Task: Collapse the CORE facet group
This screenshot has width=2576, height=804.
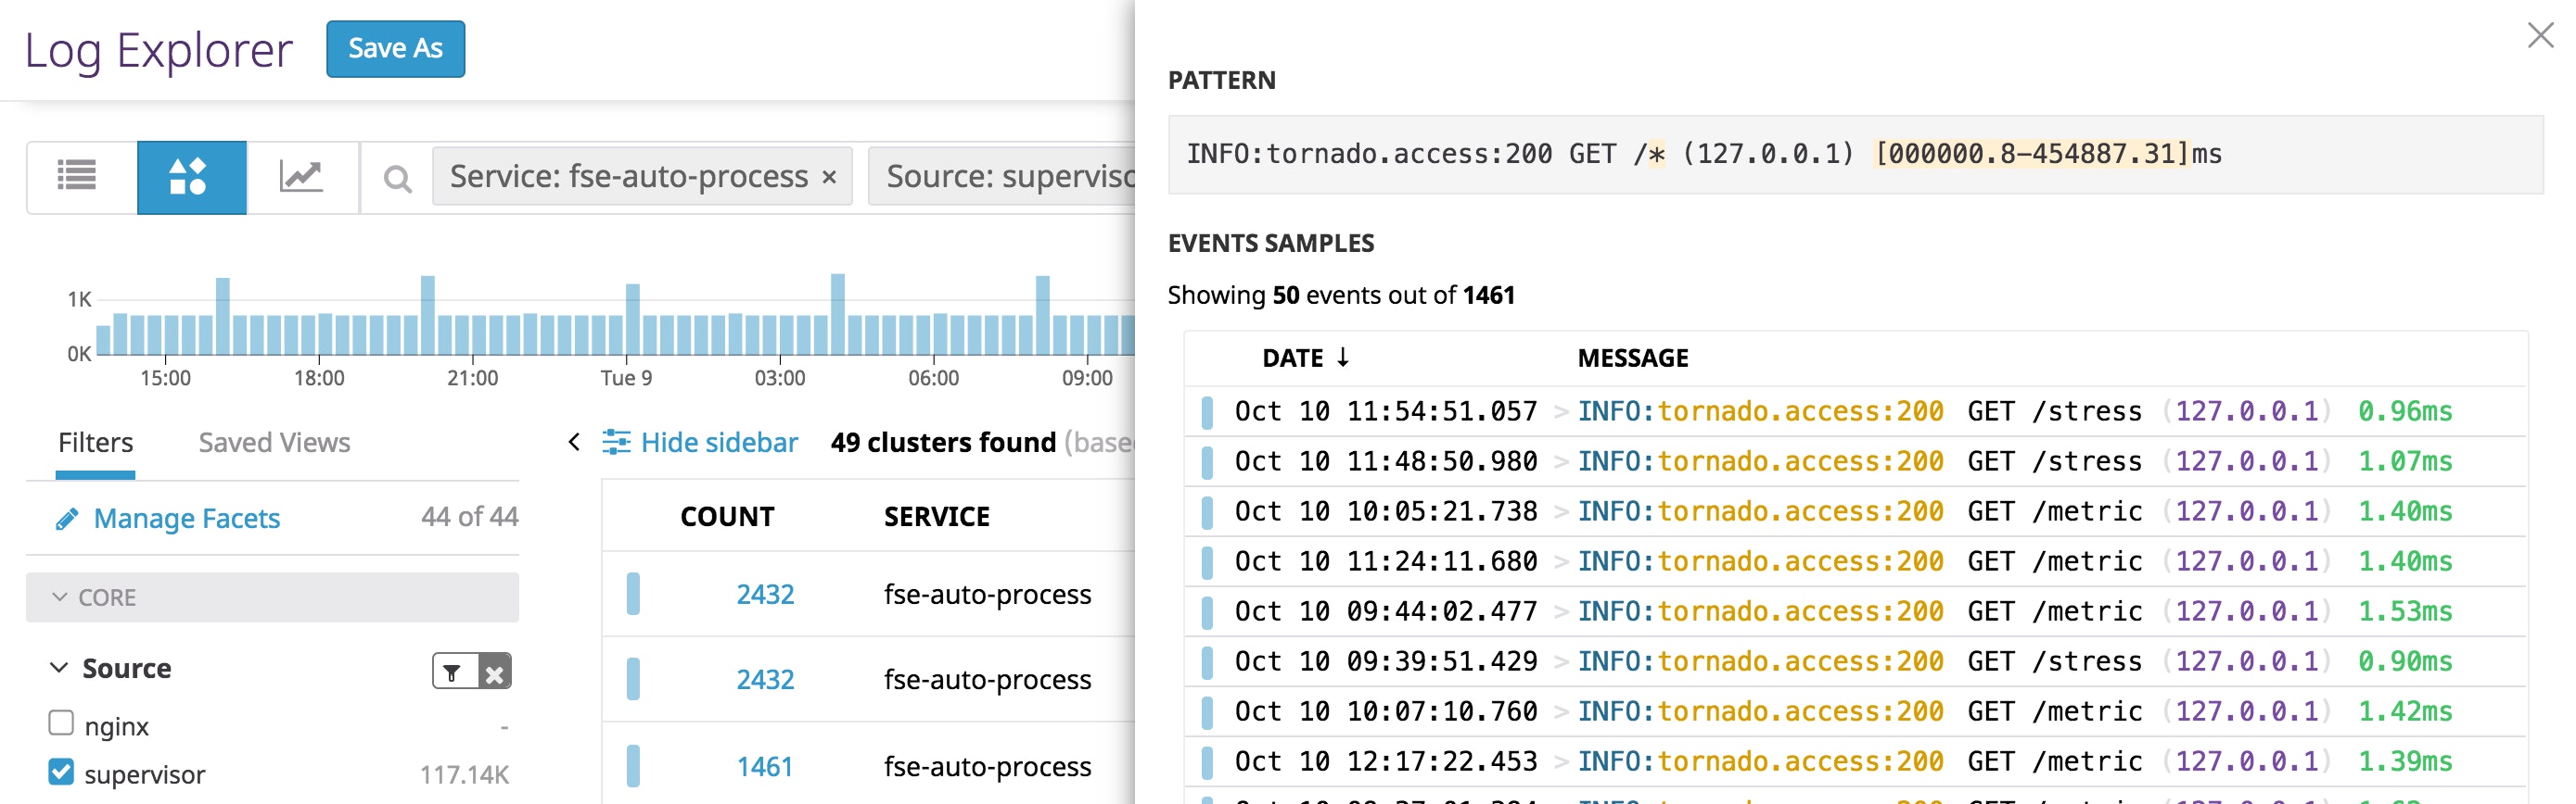Action: [x=60, y=597]
